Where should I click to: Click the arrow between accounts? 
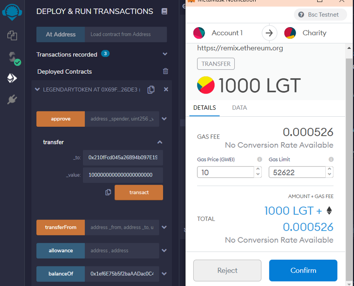(x=269, y=33)
